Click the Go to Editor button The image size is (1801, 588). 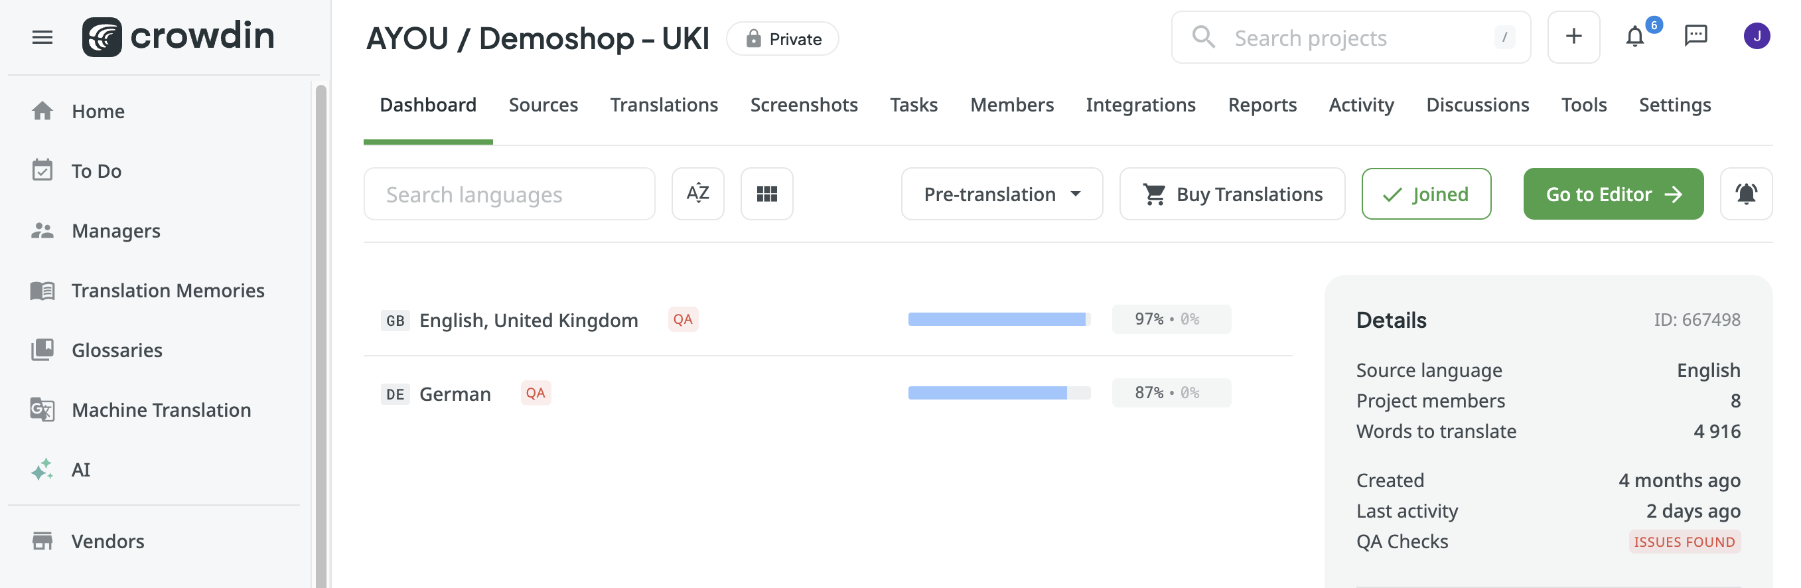tap(1613, 194)
